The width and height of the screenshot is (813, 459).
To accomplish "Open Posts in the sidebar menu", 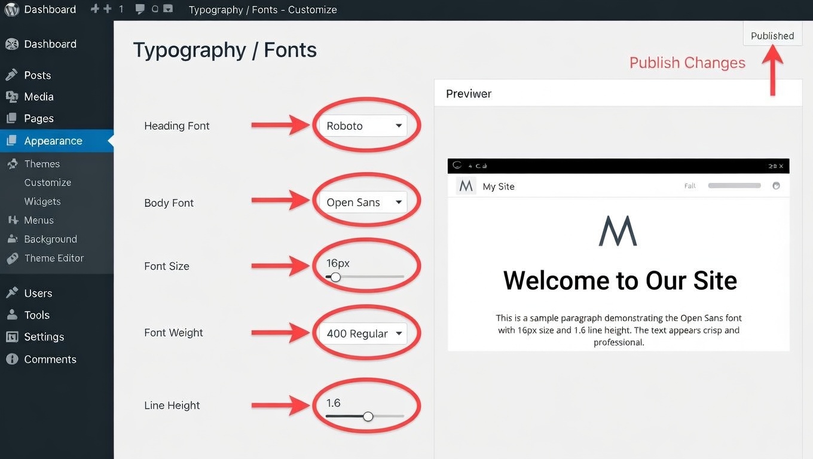I will pos(38,75).
